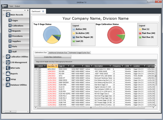The image size is (163, 120).
Task: Expand the MSA Suite section
Action: [4, 68]
